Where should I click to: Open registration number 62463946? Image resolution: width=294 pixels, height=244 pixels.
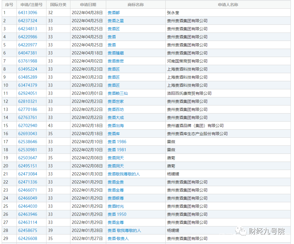28,214
